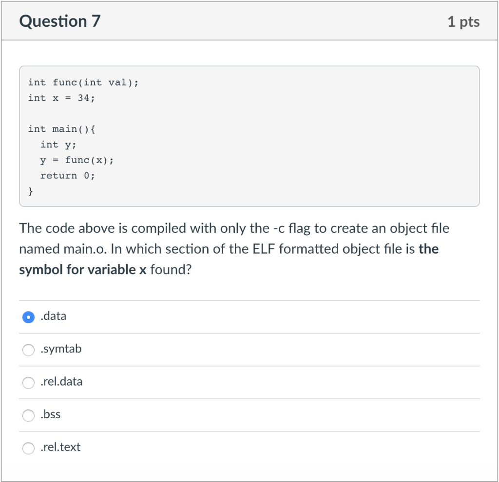Screen dimensions: 499x482
Task: Click the .rel.data answer text
Action: pos(61,382)
